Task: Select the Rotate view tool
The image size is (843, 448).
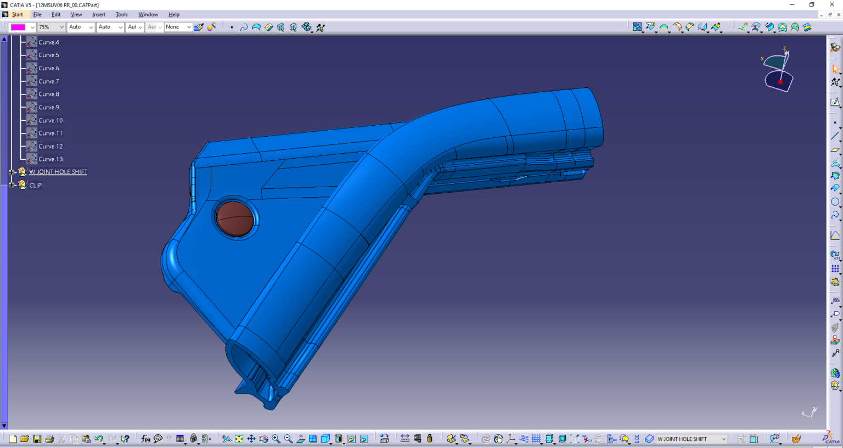Action: 263,439
